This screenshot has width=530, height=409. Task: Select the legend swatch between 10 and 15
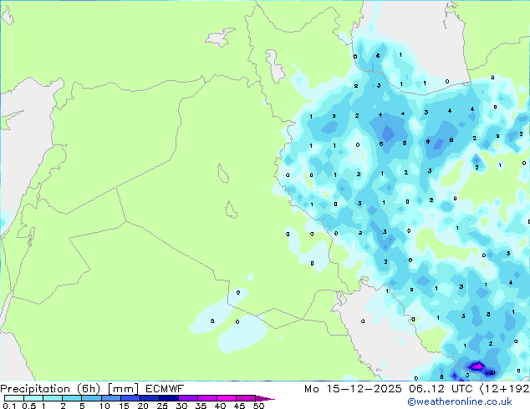[x=110, y=398]
